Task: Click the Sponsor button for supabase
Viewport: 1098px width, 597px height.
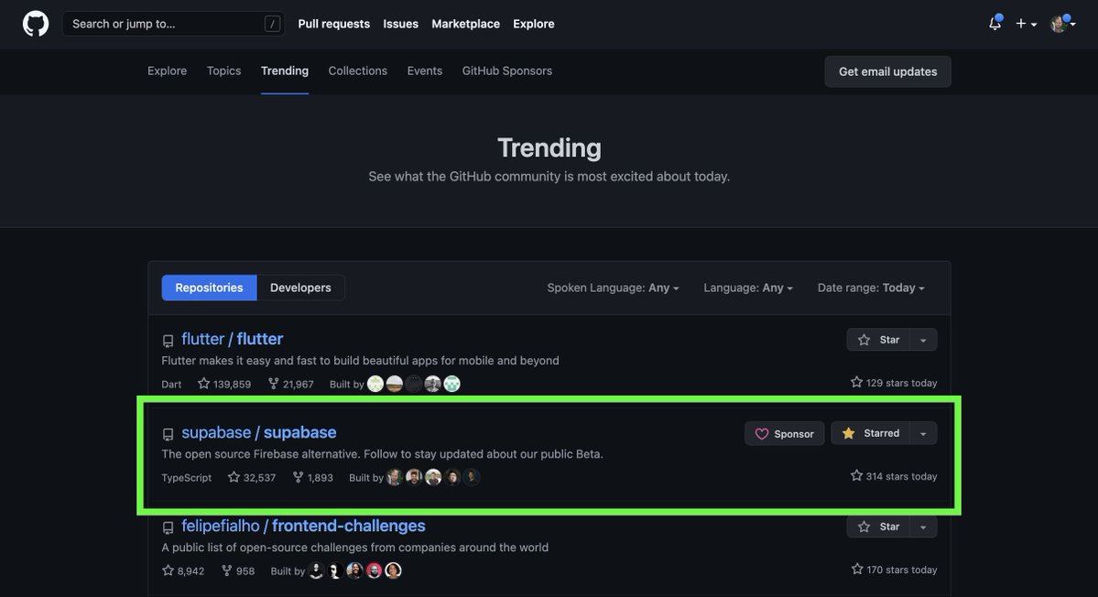Action: click(784, 434)
